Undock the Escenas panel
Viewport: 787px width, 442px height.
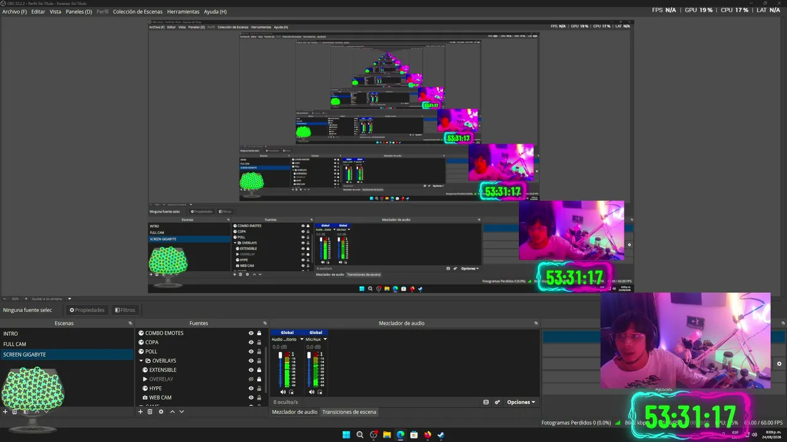pos(130,323)
